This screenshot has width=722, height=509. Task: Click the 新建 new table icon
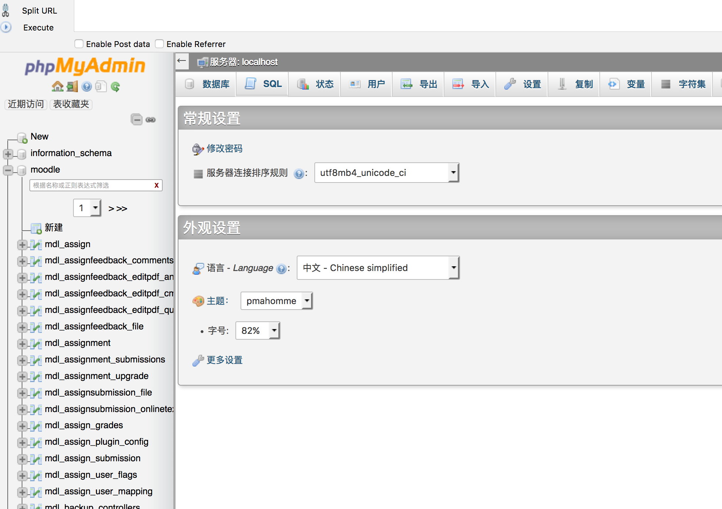point(36,228)
